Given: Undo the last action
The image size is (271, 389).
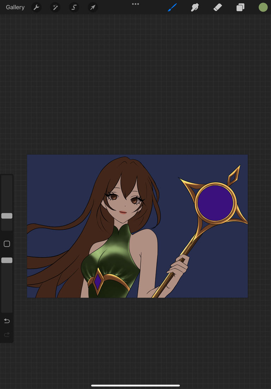Looking at the screenshot, I should pyautogui.click(x=7, y=321).
